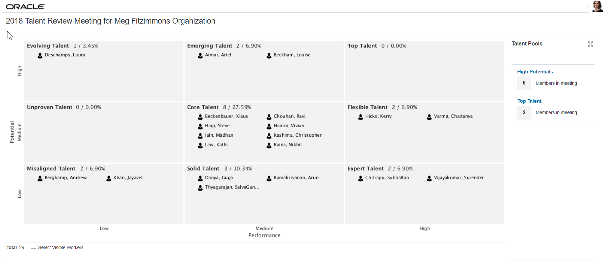605x267 pixels.
Task: Click person icon beside Beckham, Louise
Action: (269, 55)
